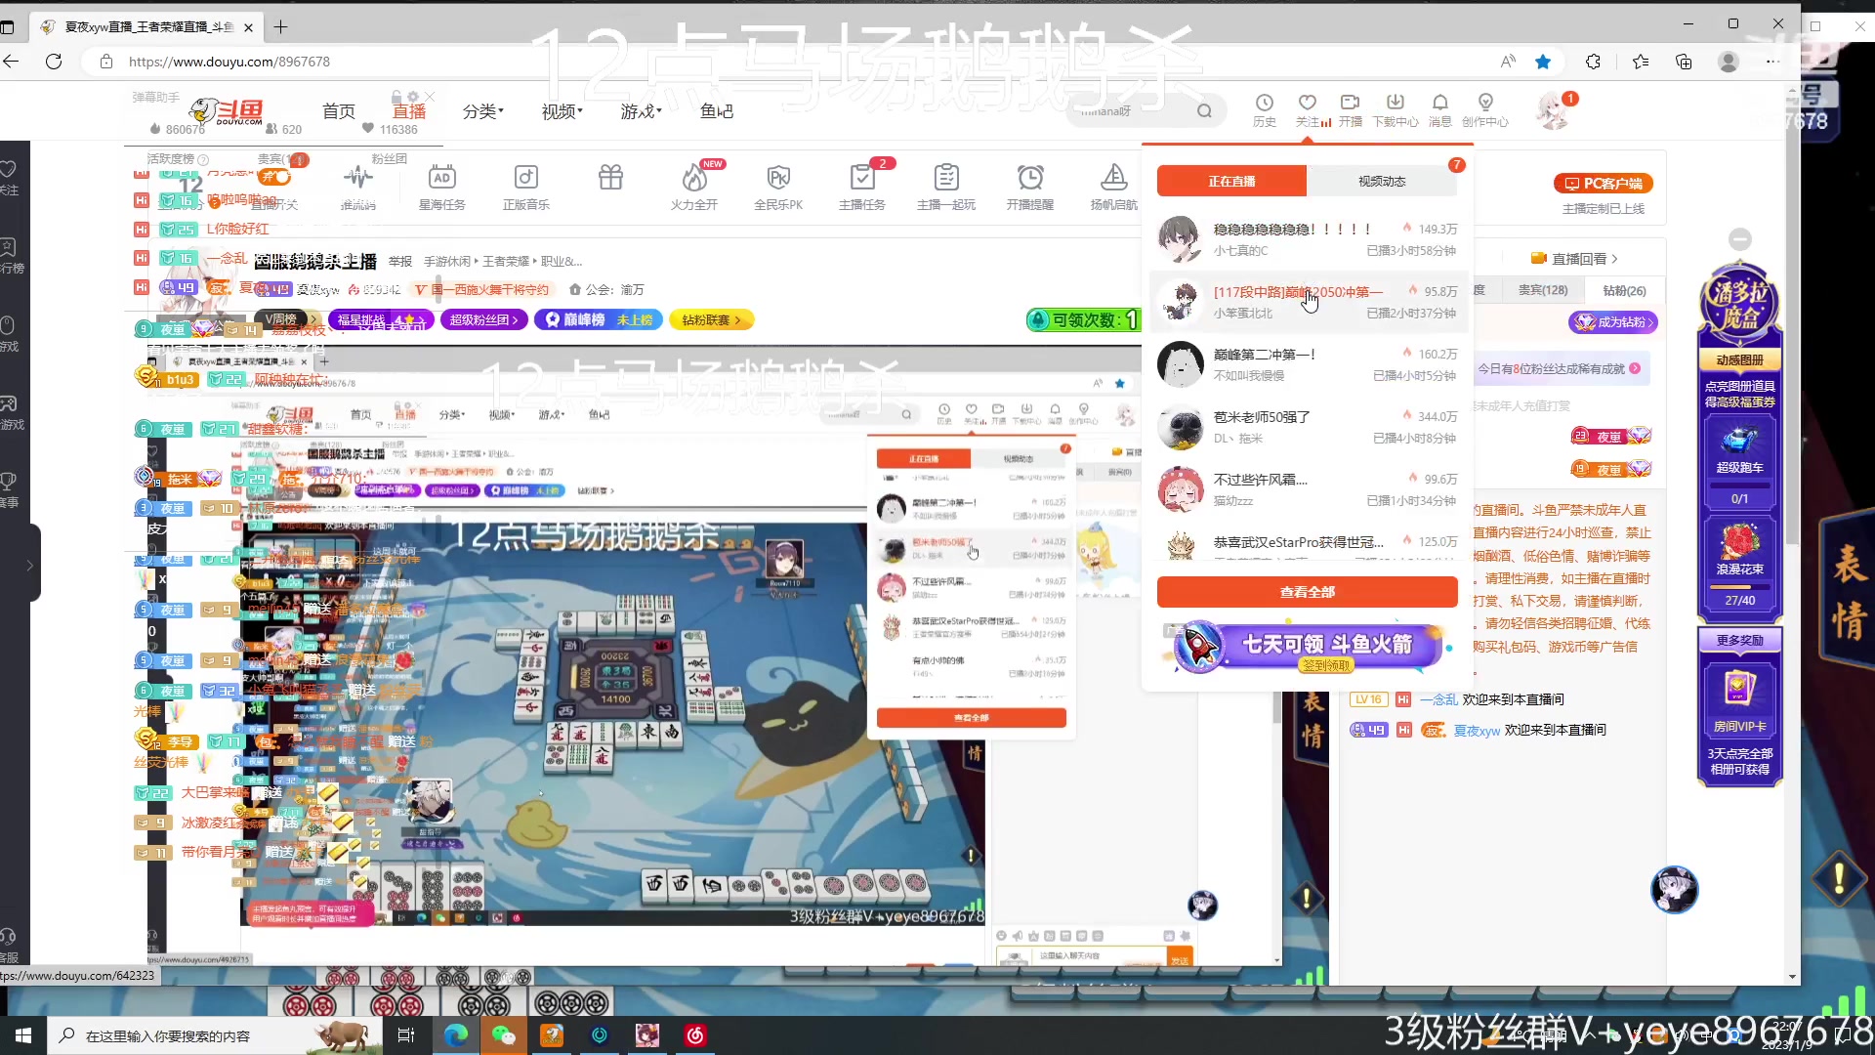The image size is (1875, 1055).
Task: Open 开播提醒 alarm clock icon
Action: (x=1030, y=186)
